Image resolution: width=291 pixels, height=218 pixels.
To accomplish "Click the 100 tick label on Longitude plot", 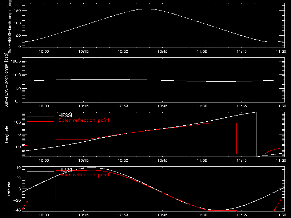I will coord(17,122).
